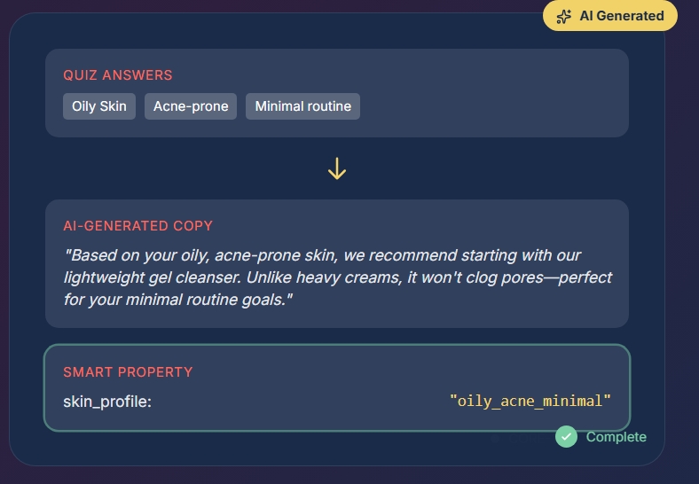Click the QUIZ ANSWERS heading
Screen dimensions: 699x484
118,75
